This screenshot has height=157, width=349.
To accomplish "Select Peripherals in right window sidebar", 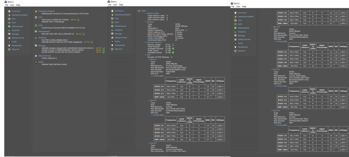I will click(243, 47).
